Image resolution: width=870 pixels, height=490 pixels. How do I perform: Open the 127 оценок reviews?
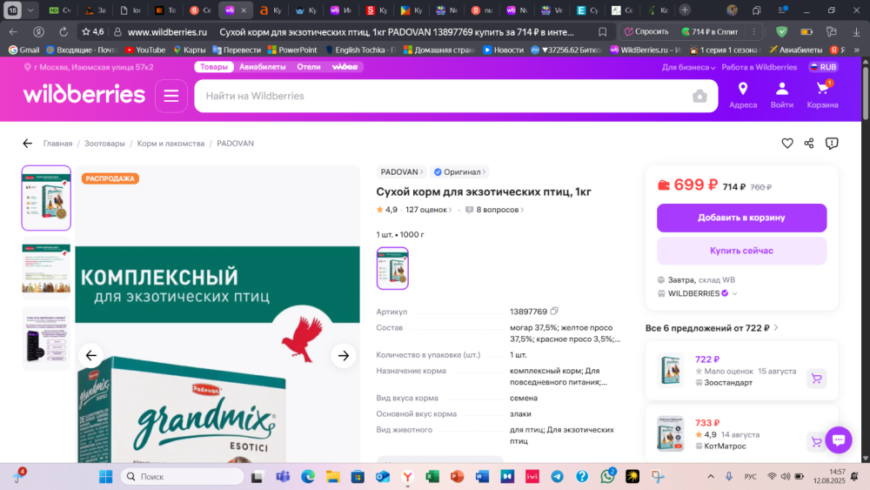(x=428, y=210)
